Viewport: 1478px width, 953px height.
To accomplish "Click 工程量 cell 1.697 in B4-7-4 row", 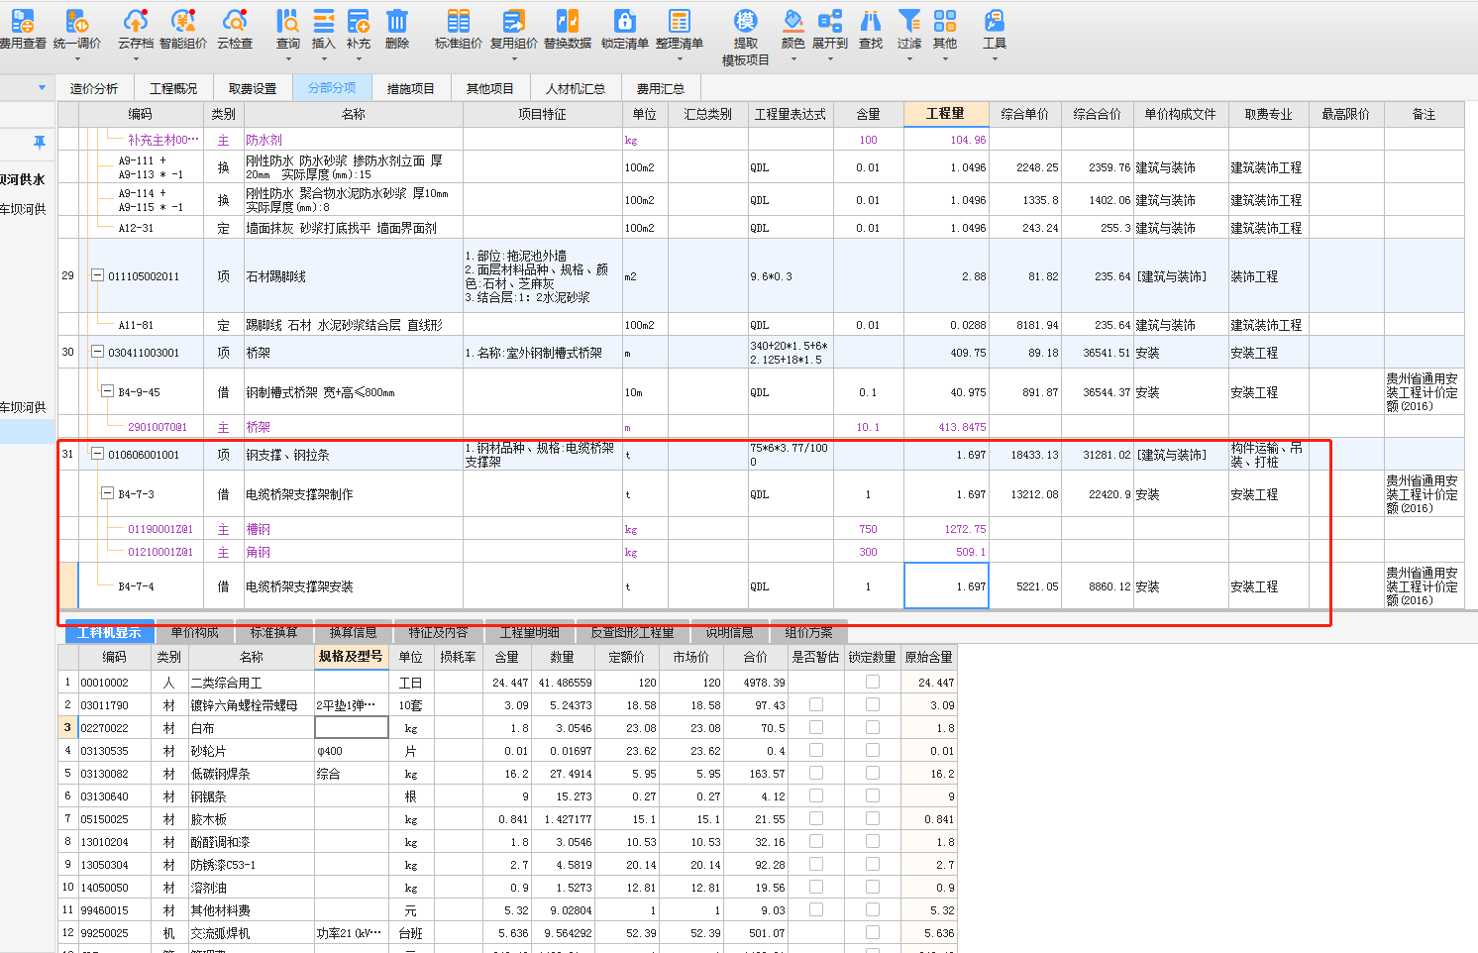I will (946, 585).
